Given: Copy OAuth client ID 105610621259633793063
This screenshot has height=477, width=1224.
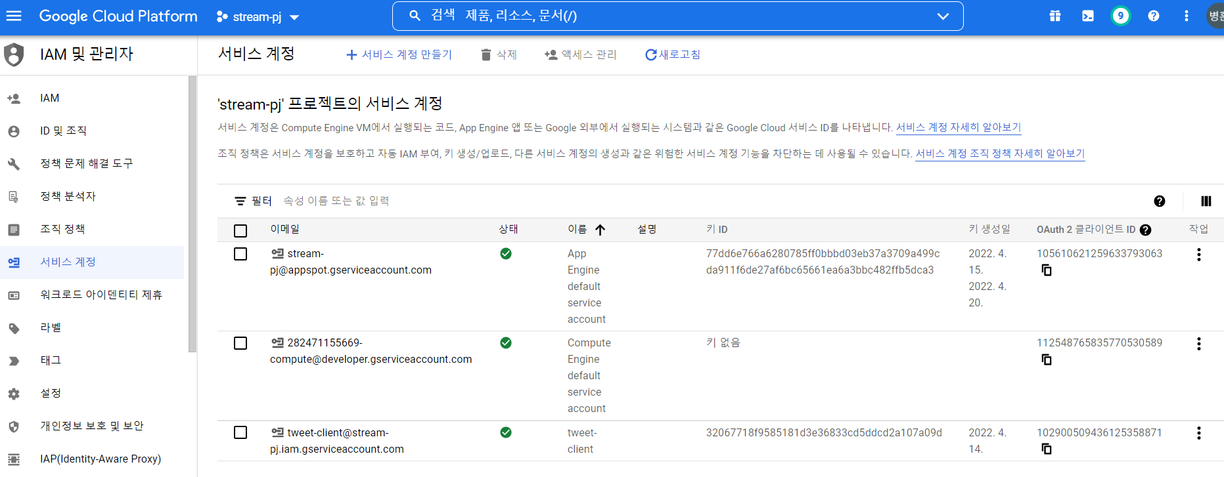Looking at the screenshot, I should click(1047, 270).
